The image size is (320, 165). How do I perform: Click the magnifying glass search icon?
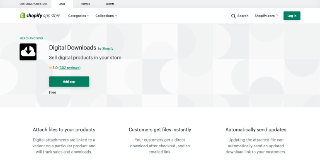[x=233, y=16]
